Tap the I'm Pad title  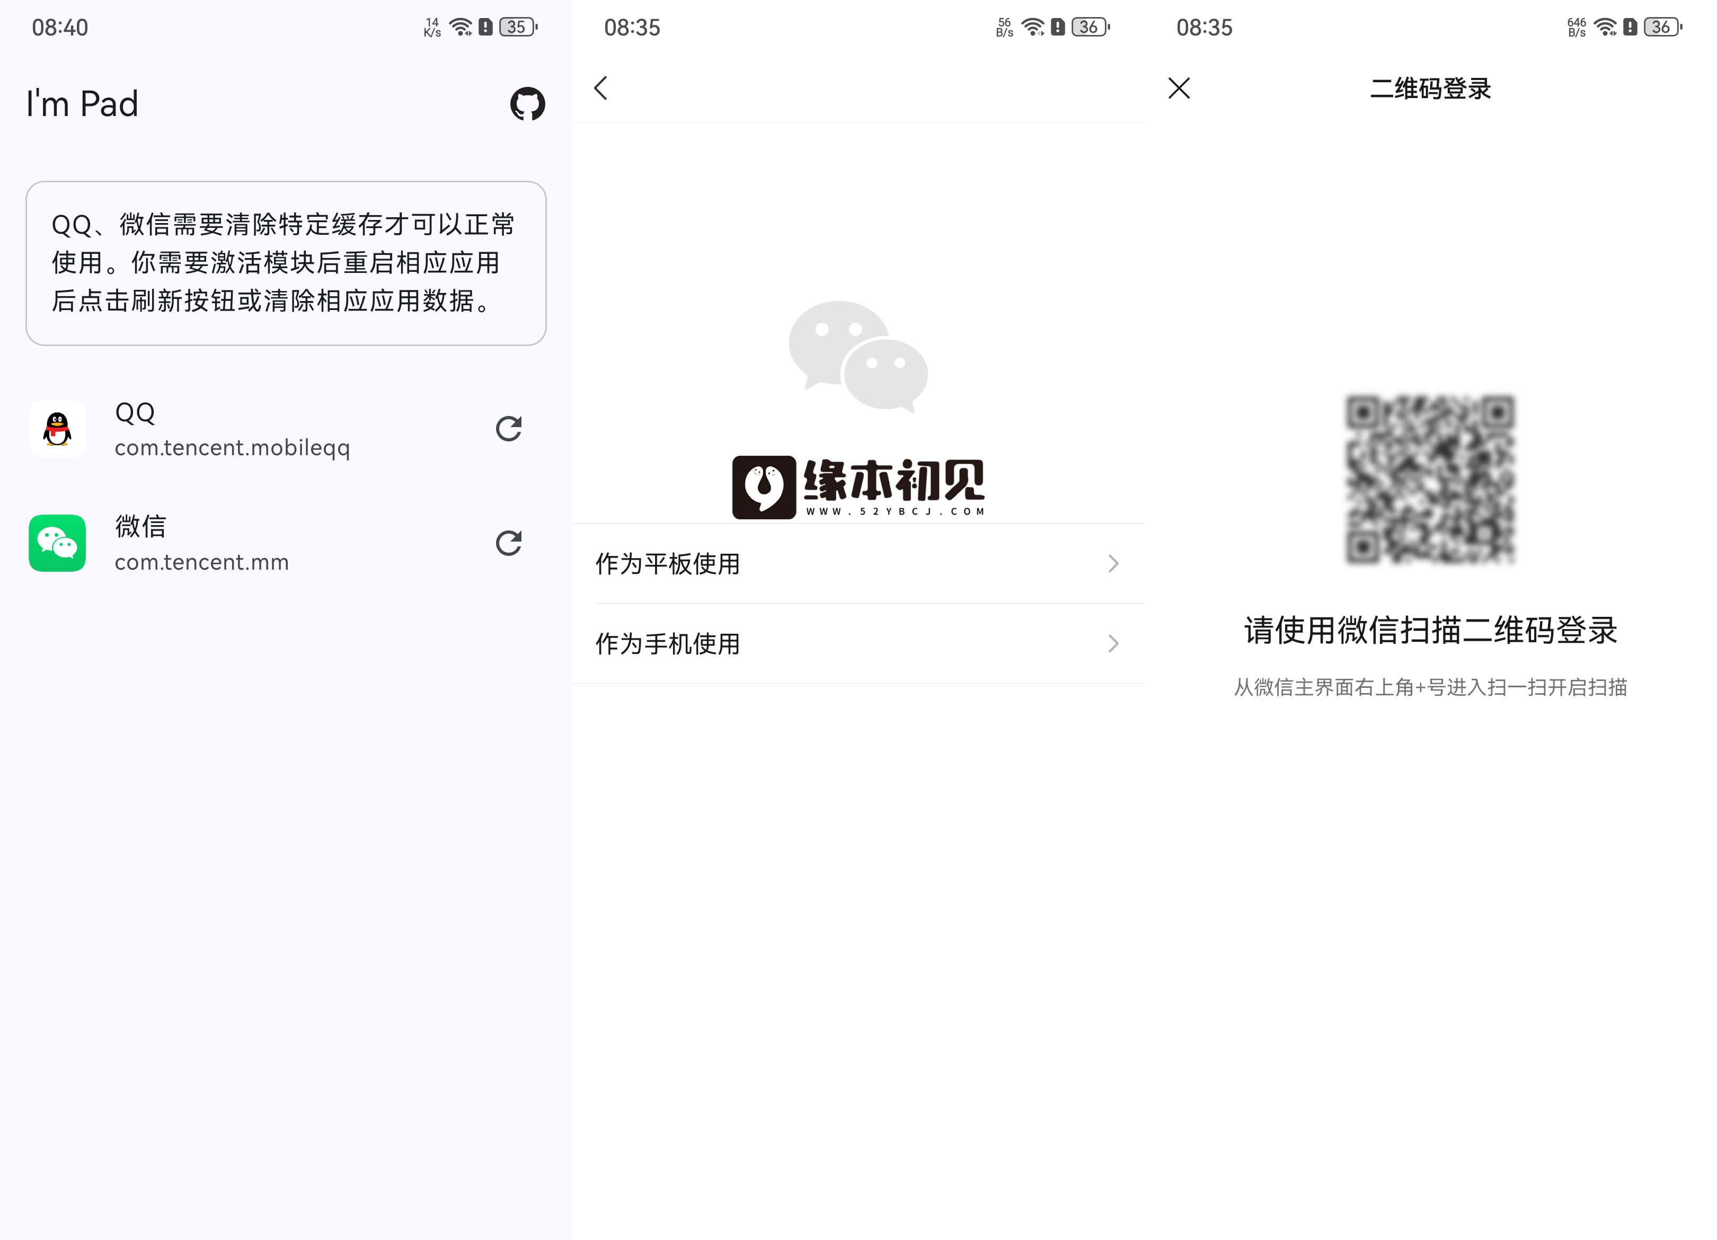[x=82, y=104]
